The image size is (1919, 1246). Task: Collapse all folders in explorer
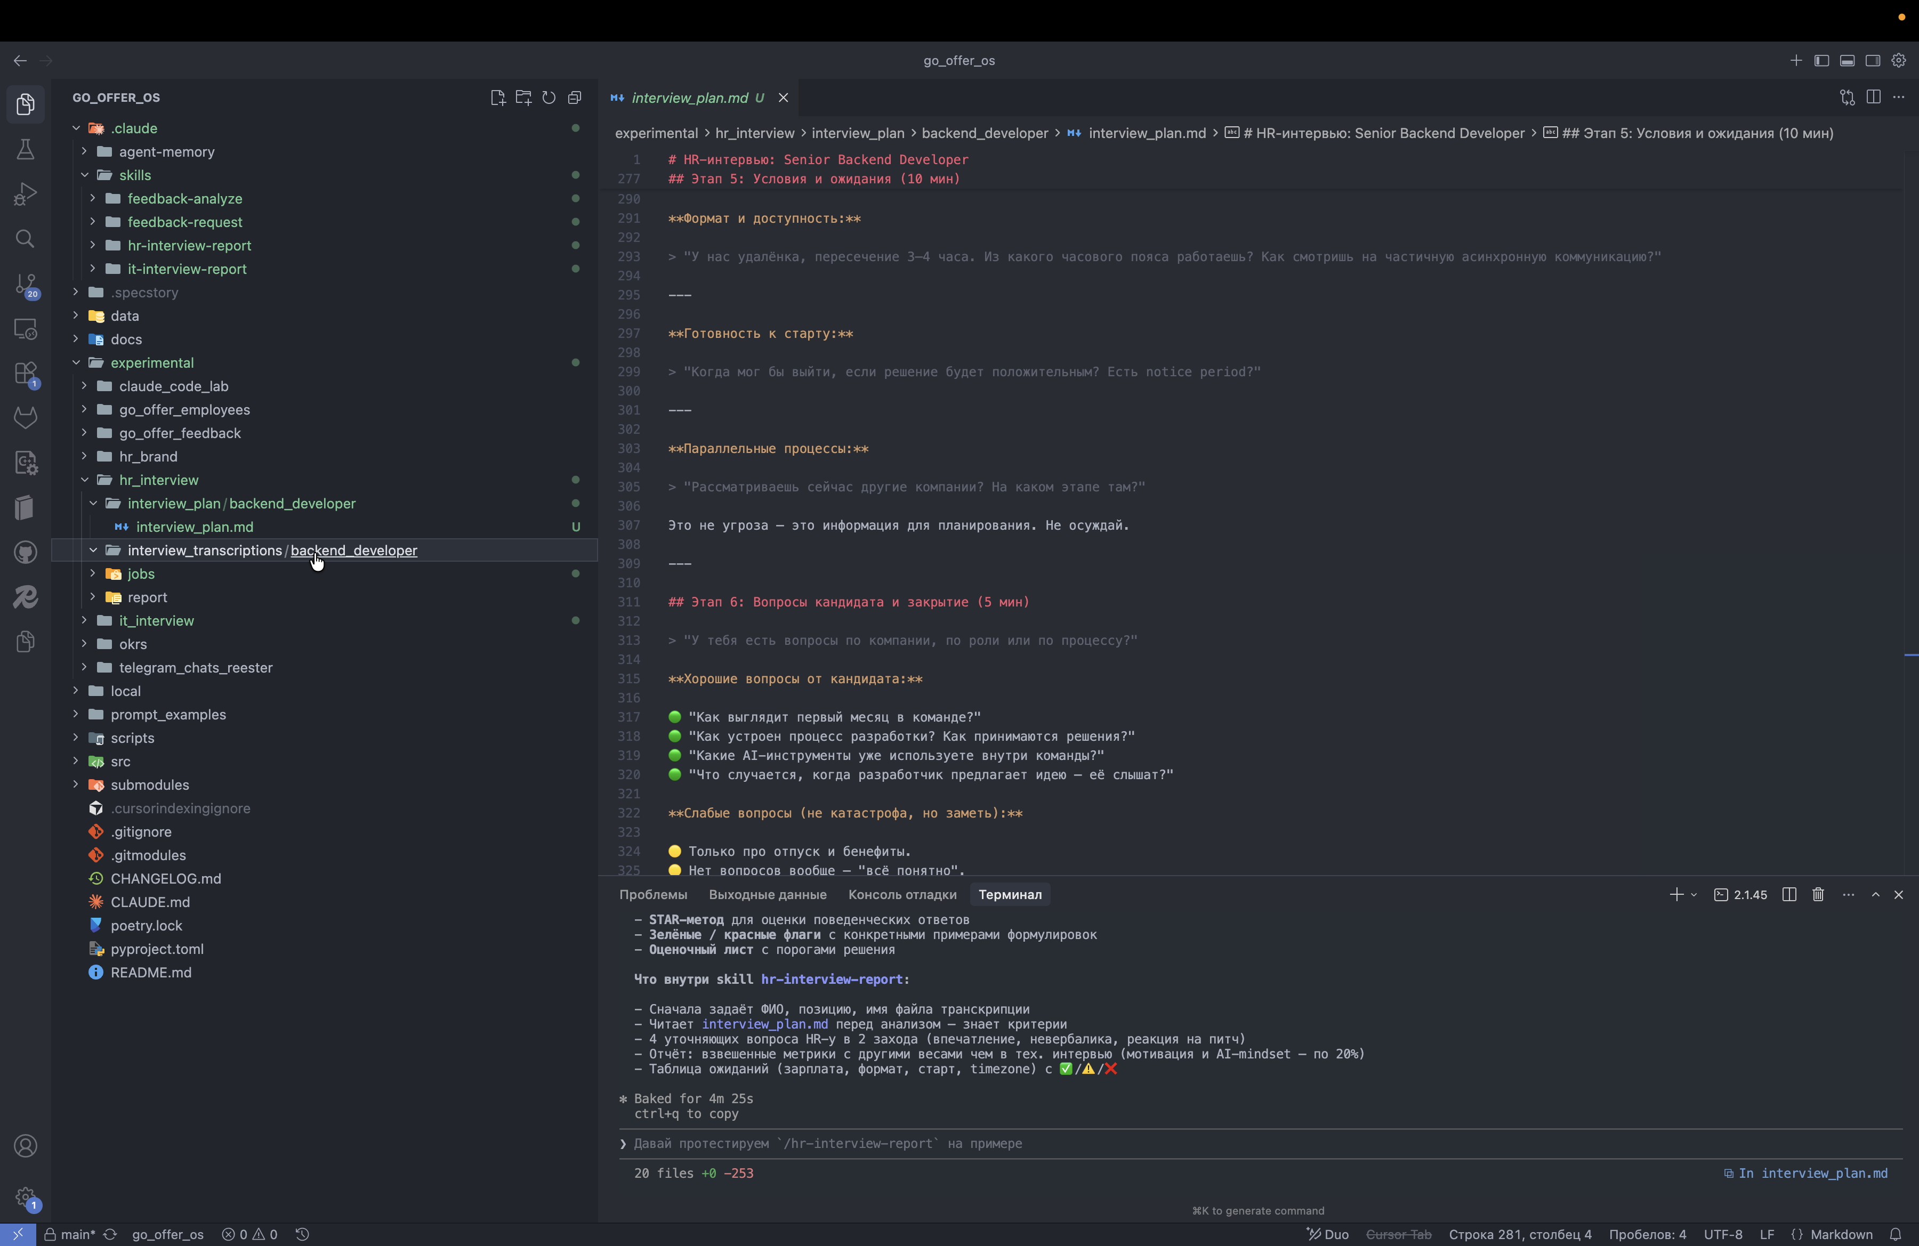point(575,98)
